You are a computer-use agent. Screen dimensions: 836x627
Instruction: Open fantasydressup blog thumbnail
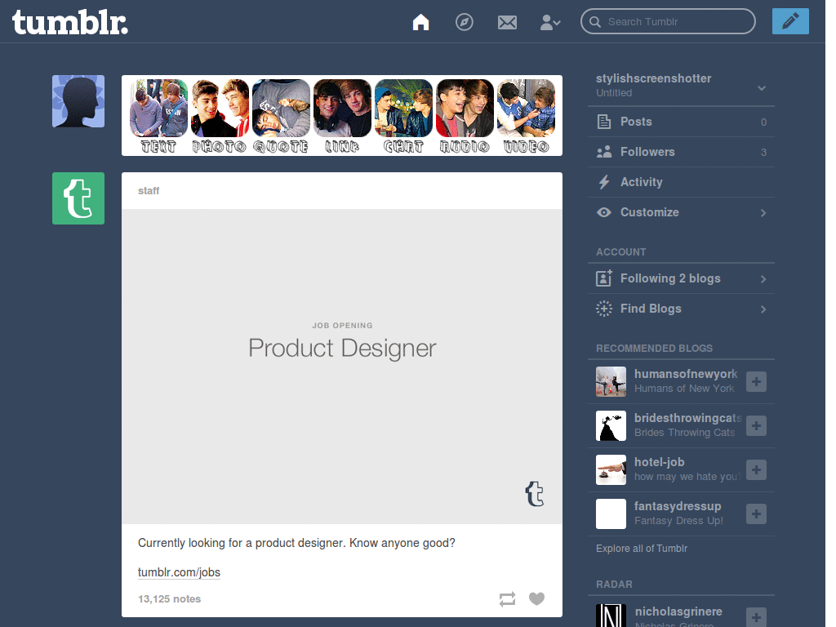coord(611,514)
